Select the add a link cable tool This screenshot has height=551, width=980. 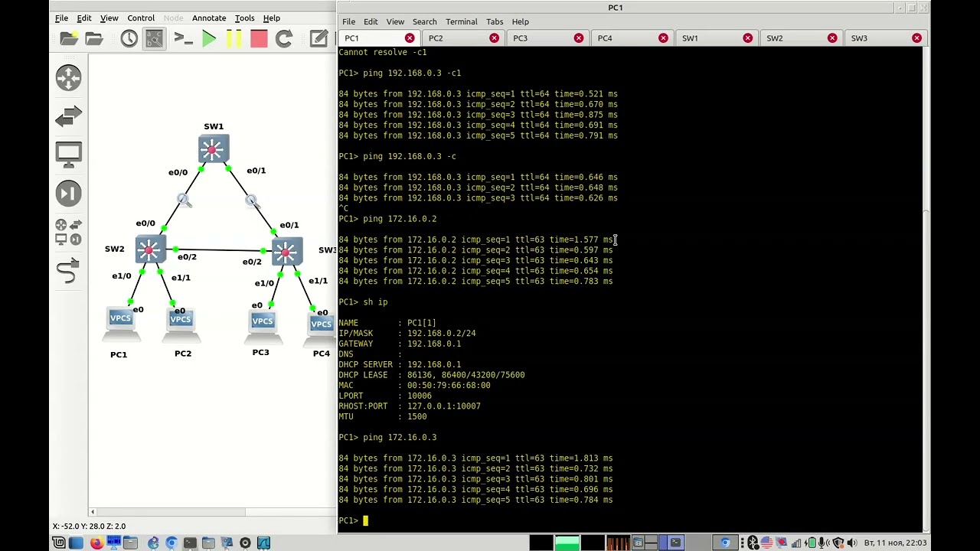click(68, 271)
